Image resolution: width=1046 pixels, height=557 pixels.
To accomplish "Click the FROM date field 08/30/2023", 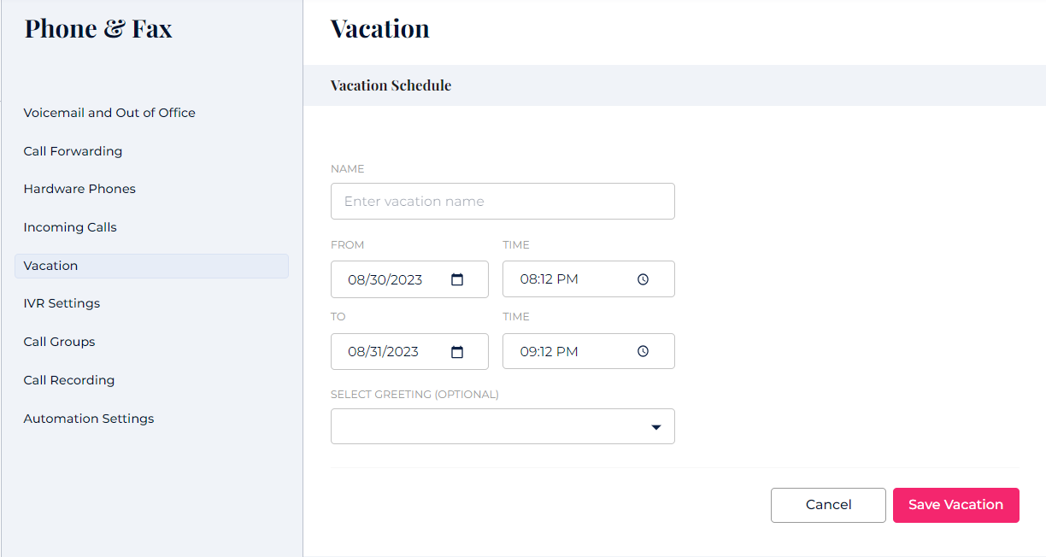I will pyautogui.click(x=385, y=279).
